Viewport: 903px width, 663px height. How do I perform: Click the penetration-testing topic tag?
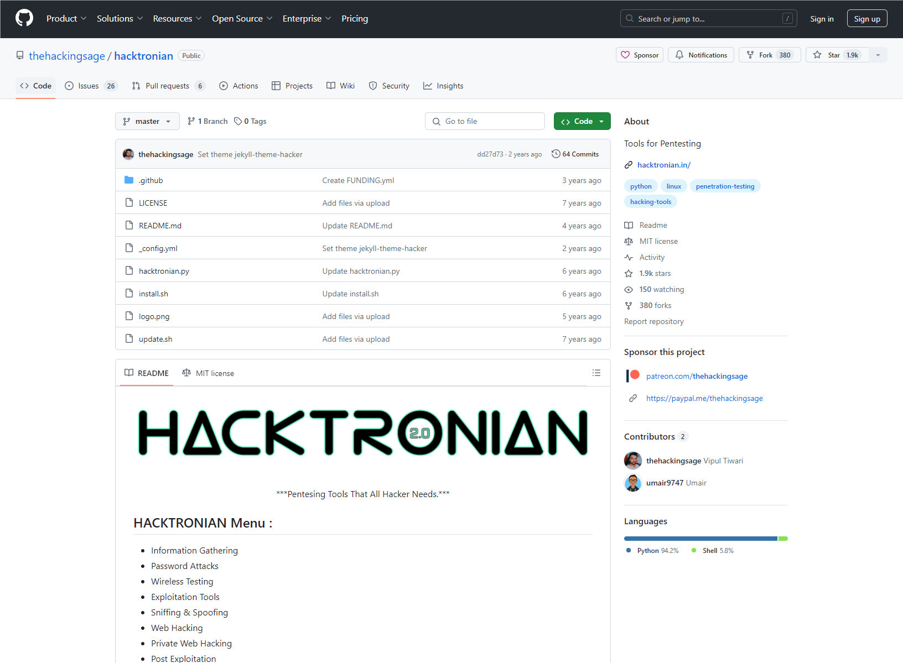[x=725, y=186]
